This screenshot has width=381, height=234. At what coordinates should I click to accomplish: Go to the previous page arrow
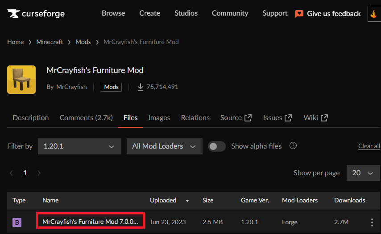tap(12, 173)
